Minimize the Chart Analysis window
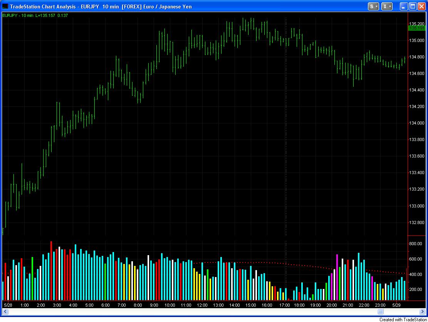The height and width of the screenshot is (322, 428). [x=404, y=6]
